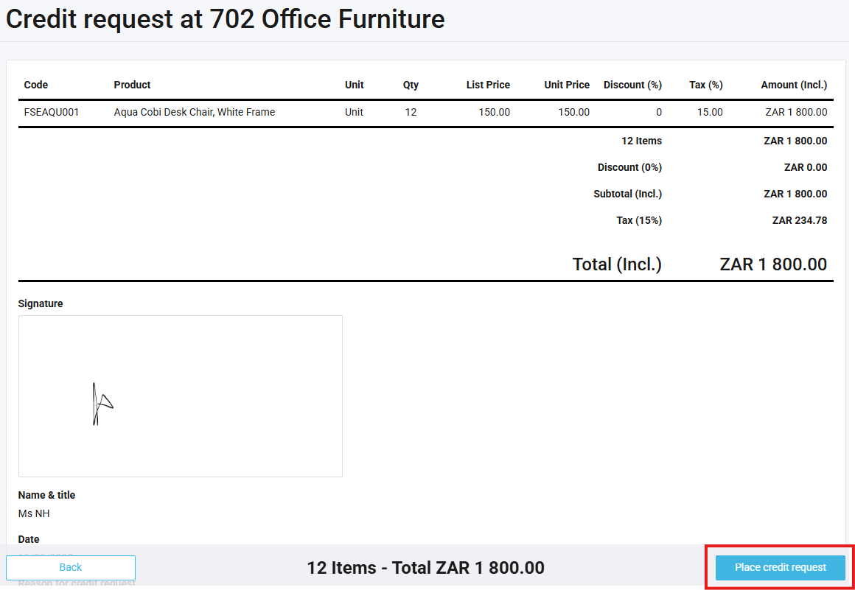Select the Amount (Incl.) column header
Screen dimensions: 855x590
tap(793, 85)
